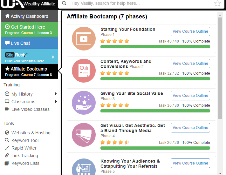This screenshot has width=226, height=175.
Task: Open the Content, Keywords and Conversions phase icon
Action: (84, 71)
